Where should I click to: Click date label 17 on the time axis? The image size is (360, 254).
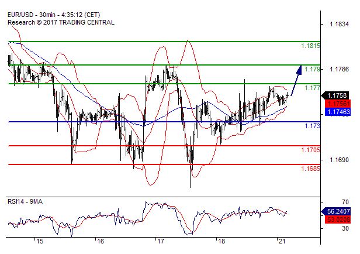click(x=161, y=241)
